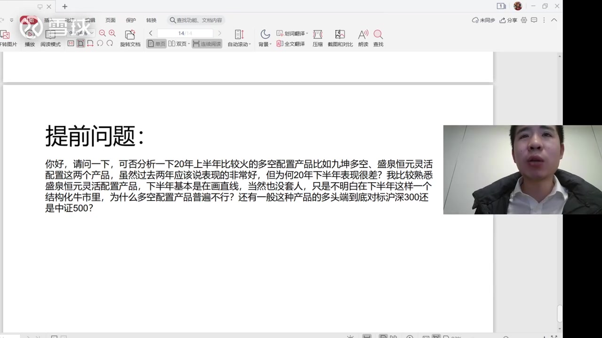Open the 页面 menu tab

[111, 20]
